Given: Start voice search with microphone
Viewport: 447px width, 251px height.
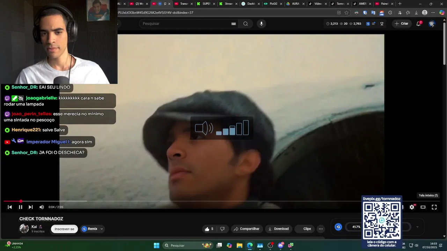Looking at the screenshot, I should point(261,24).
